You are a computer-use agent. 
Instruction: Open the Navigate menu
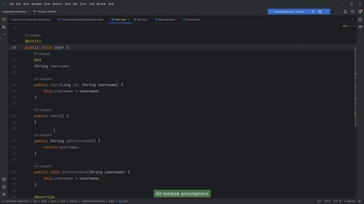click(x=36, y=4)
